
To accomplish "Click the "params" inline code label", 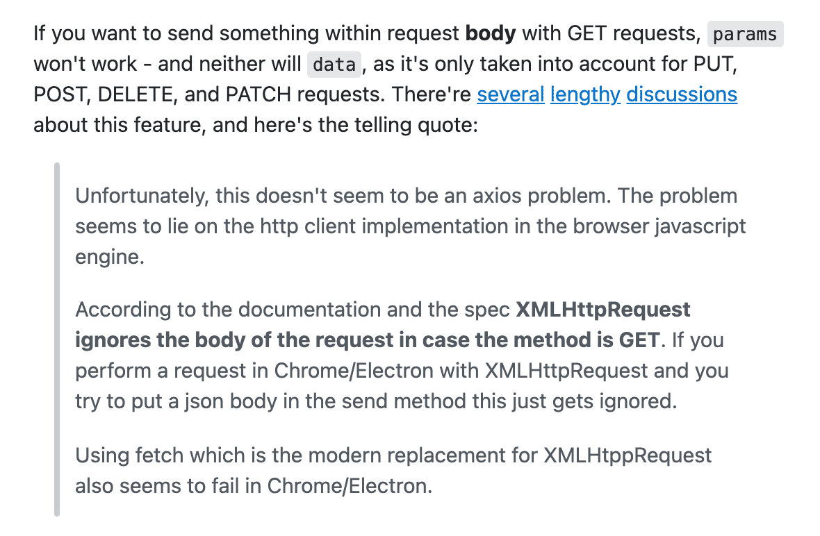I will tap(745, 34).
